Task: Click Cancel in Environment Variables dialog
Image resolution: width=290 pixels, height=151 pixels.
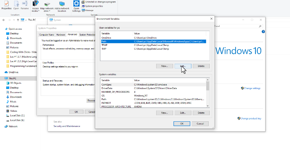Action: point(200,124)
